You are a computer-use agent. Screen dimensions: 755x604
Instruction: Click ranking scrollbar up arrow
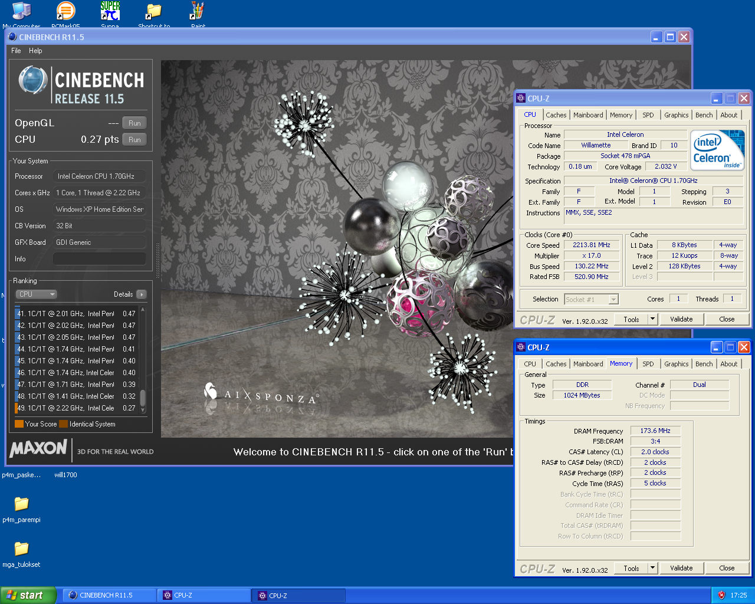coord(143,309)
